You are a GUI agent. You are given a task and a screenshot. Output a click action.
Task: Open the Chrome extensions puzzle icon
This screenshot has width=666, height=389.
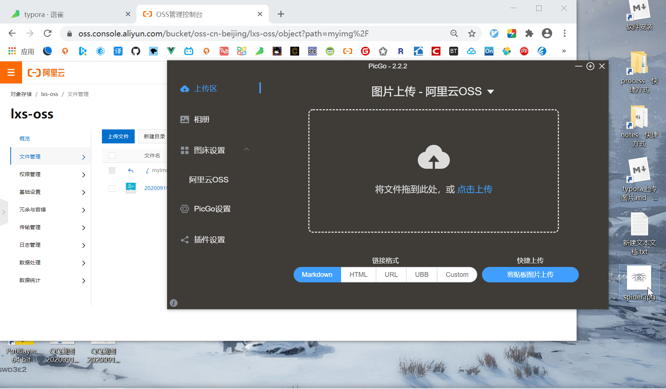(529, 33)
